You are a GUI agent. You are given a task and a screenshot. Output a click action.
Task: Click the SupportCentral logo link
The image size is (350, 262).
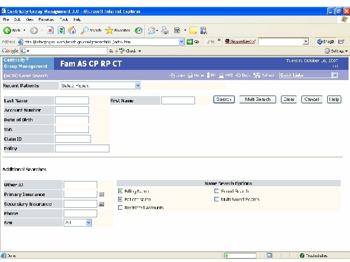[240, 41]
